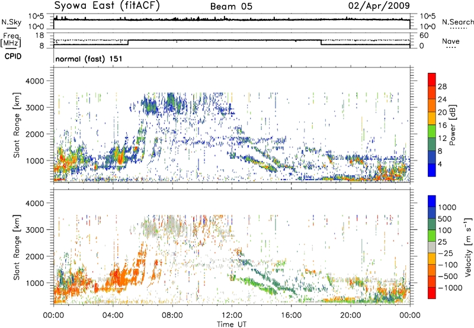474x328 pixels.
Task: Click the '20:00' time axis label
Action: click(351, 316)
